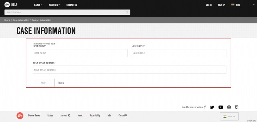Click into the email address field
The width and height of the screenshot is (257, 122).
point(129,70)
